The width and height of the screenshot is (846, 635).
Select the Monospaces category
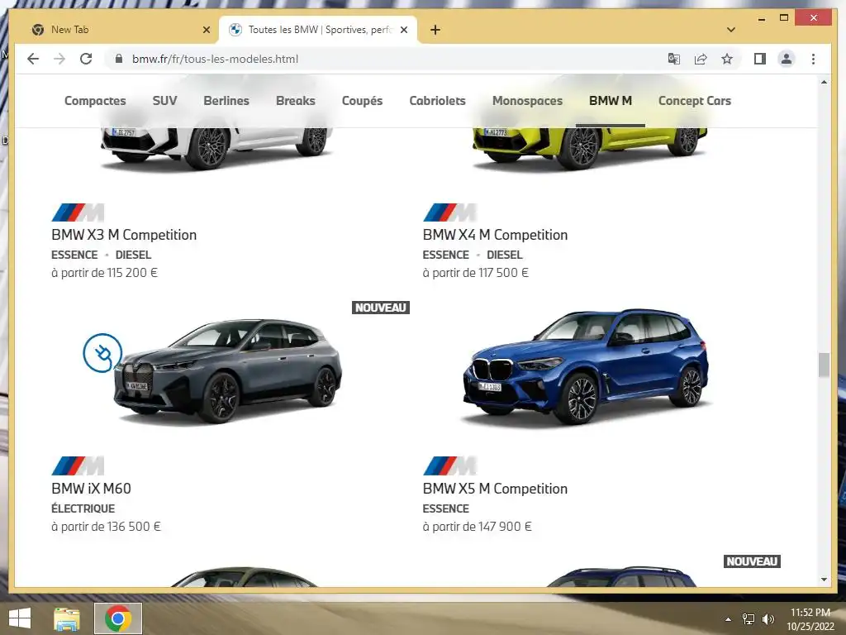[x=527, y=101]
